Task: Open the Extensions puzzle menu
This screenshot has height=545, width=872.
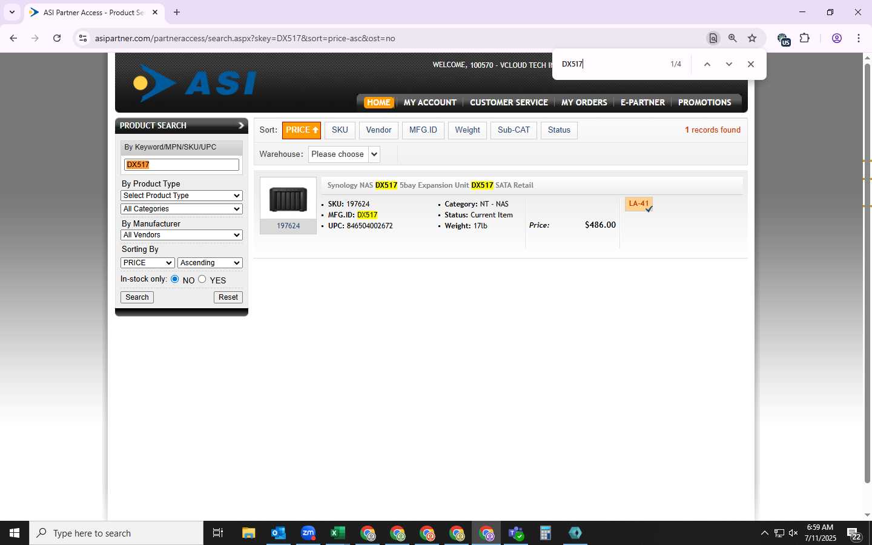Action: pos(805,38)
